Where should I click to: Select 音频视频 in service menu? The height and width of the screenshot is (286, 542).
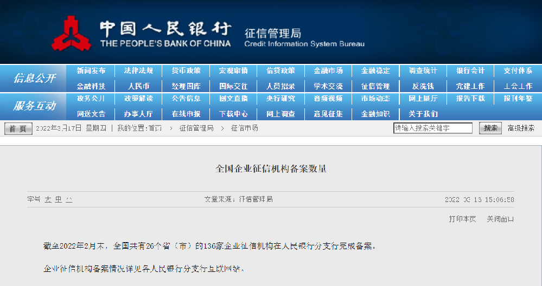click(x=328, y=99)
